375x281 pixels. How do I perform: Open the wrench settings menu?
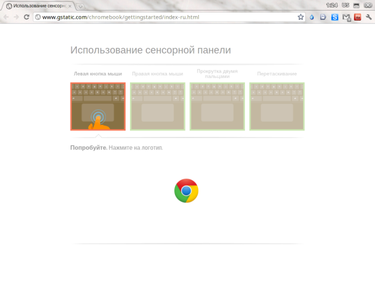[369, 17]
